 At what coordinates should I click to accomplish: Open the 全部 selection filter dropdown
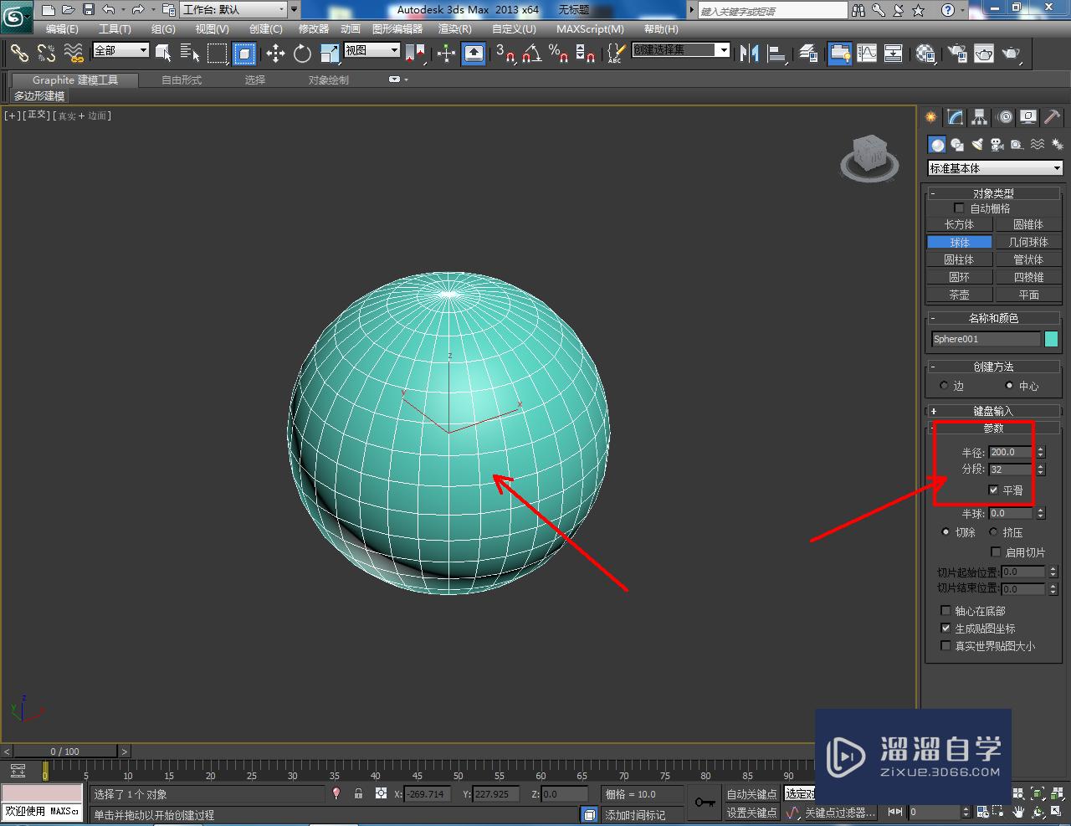point(120,50)
